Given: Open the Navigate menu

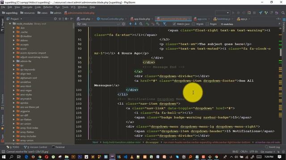Looking at the screenshot, I should tap(27, 7).
